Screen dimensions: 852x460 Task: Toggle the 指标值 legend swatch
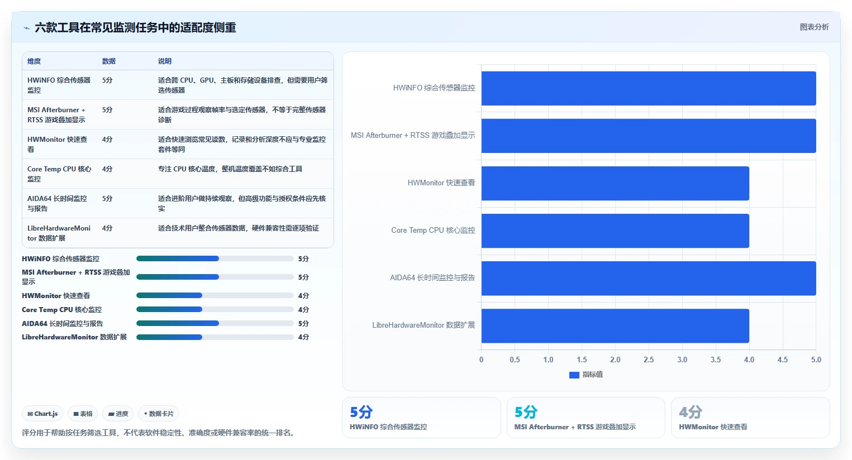(x=574, y=375)
